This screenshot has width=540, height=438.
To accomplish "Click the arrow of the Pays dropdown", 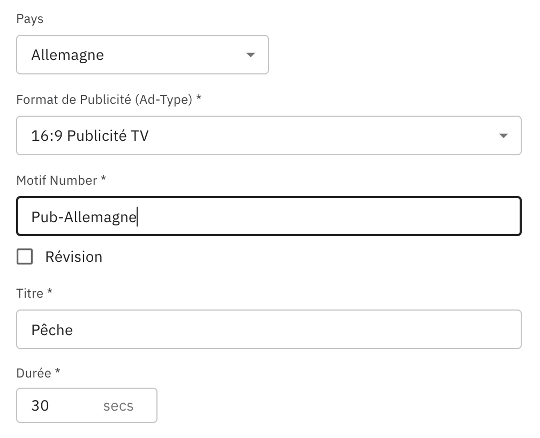I will pos(250,55).
